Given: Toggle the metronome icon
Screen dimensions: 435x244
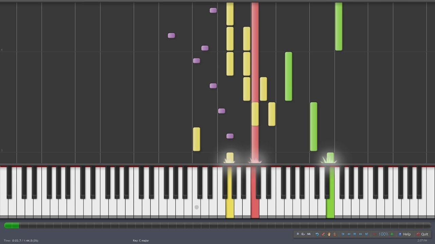Looking at the screenshot, I should coord(335,234).
